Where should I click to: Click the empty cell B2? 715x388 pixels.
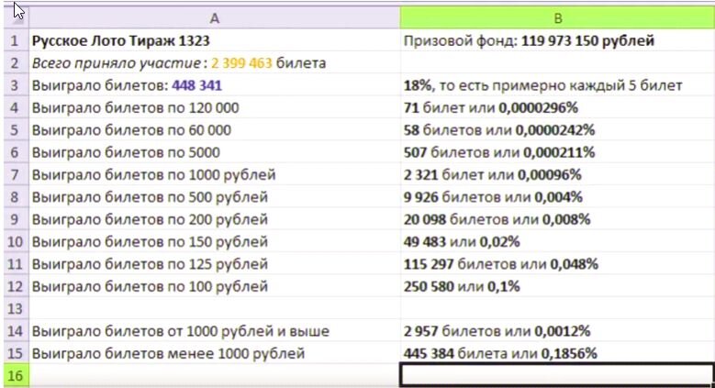(557, 63)
